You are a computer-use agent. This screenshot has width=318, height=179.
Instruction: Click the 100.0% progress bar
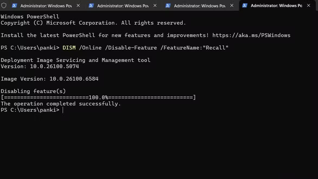[x=98, y=97]
